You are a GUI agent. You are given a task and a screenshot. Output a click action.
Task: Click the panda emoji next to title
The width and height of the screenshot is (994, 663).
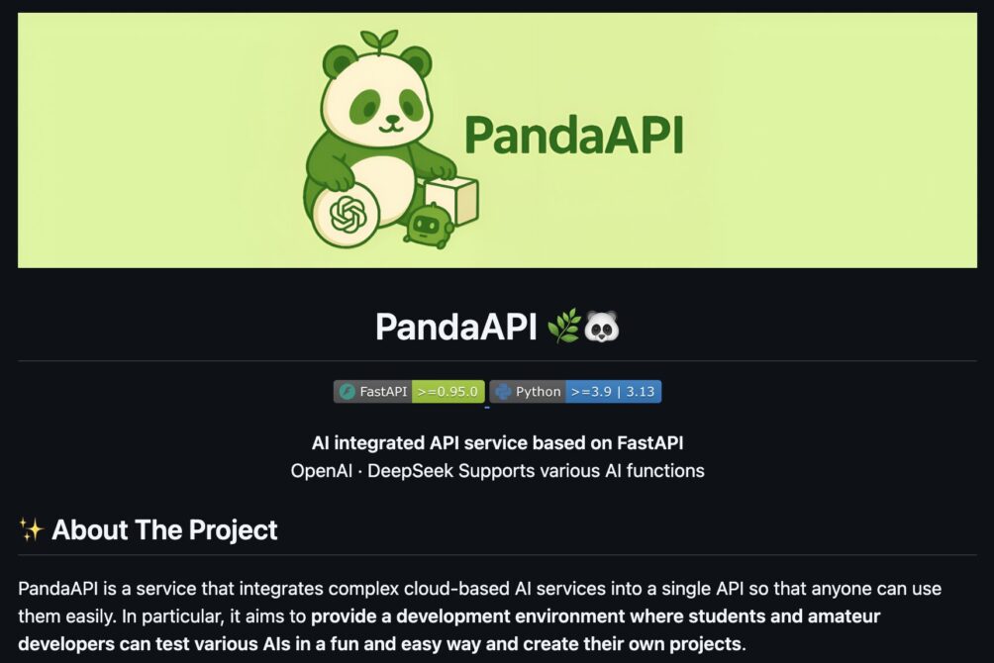(601, 328)
